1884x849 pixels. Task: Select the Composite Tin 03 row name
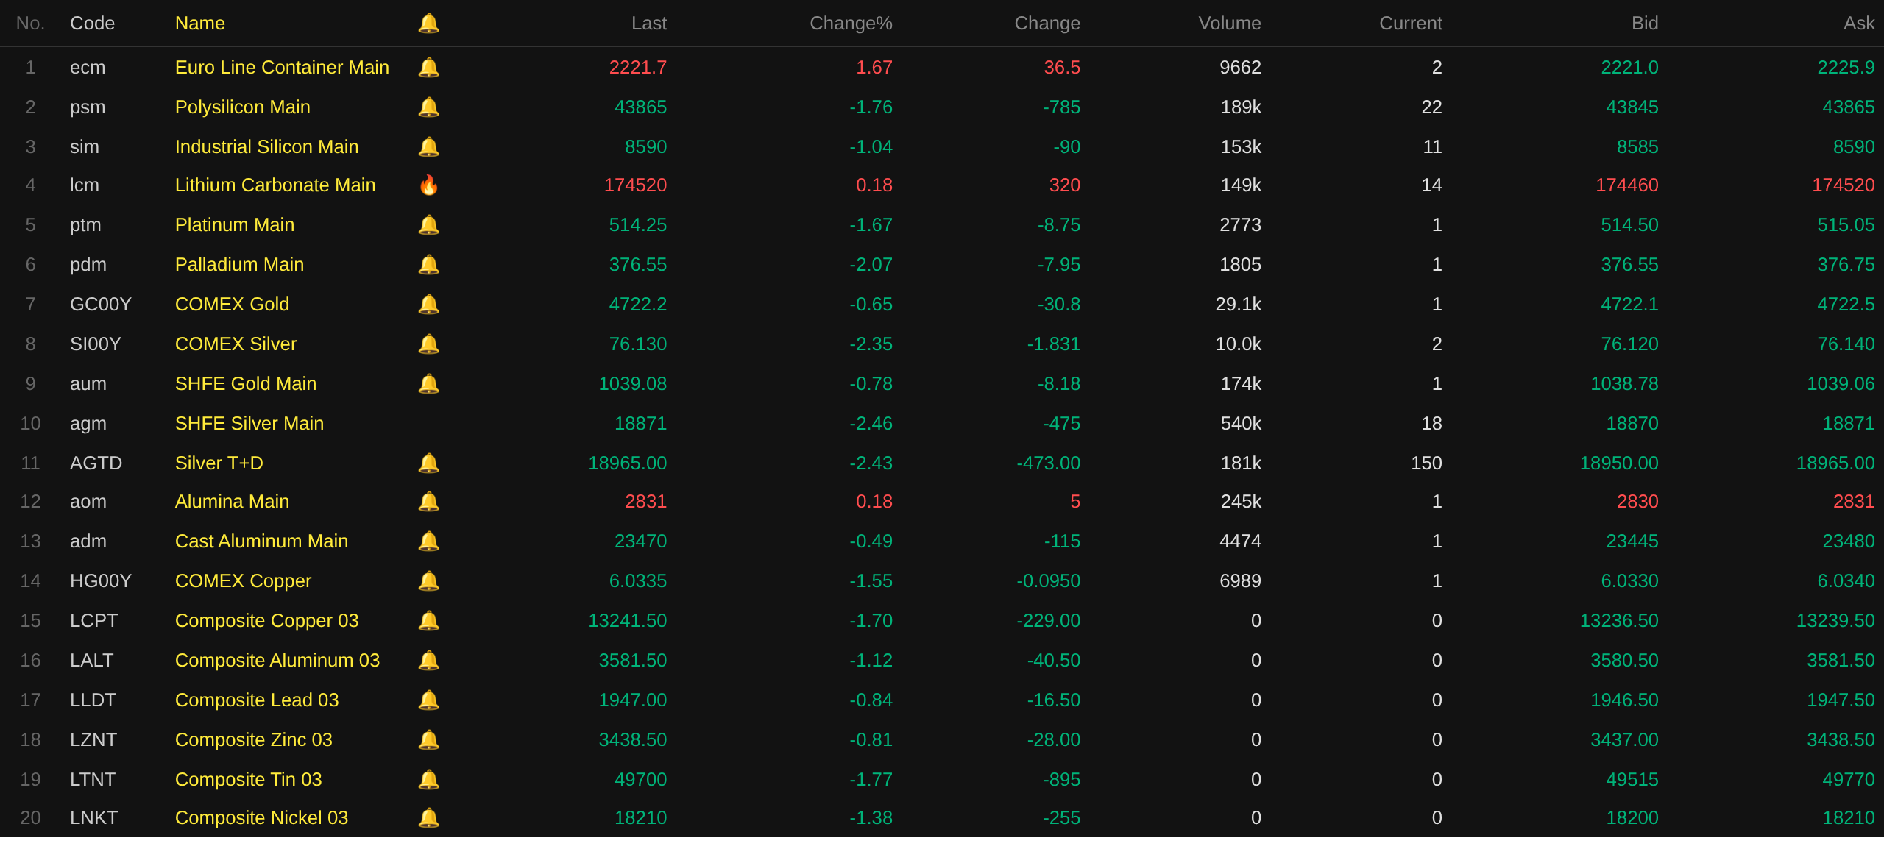coord(248,780)
